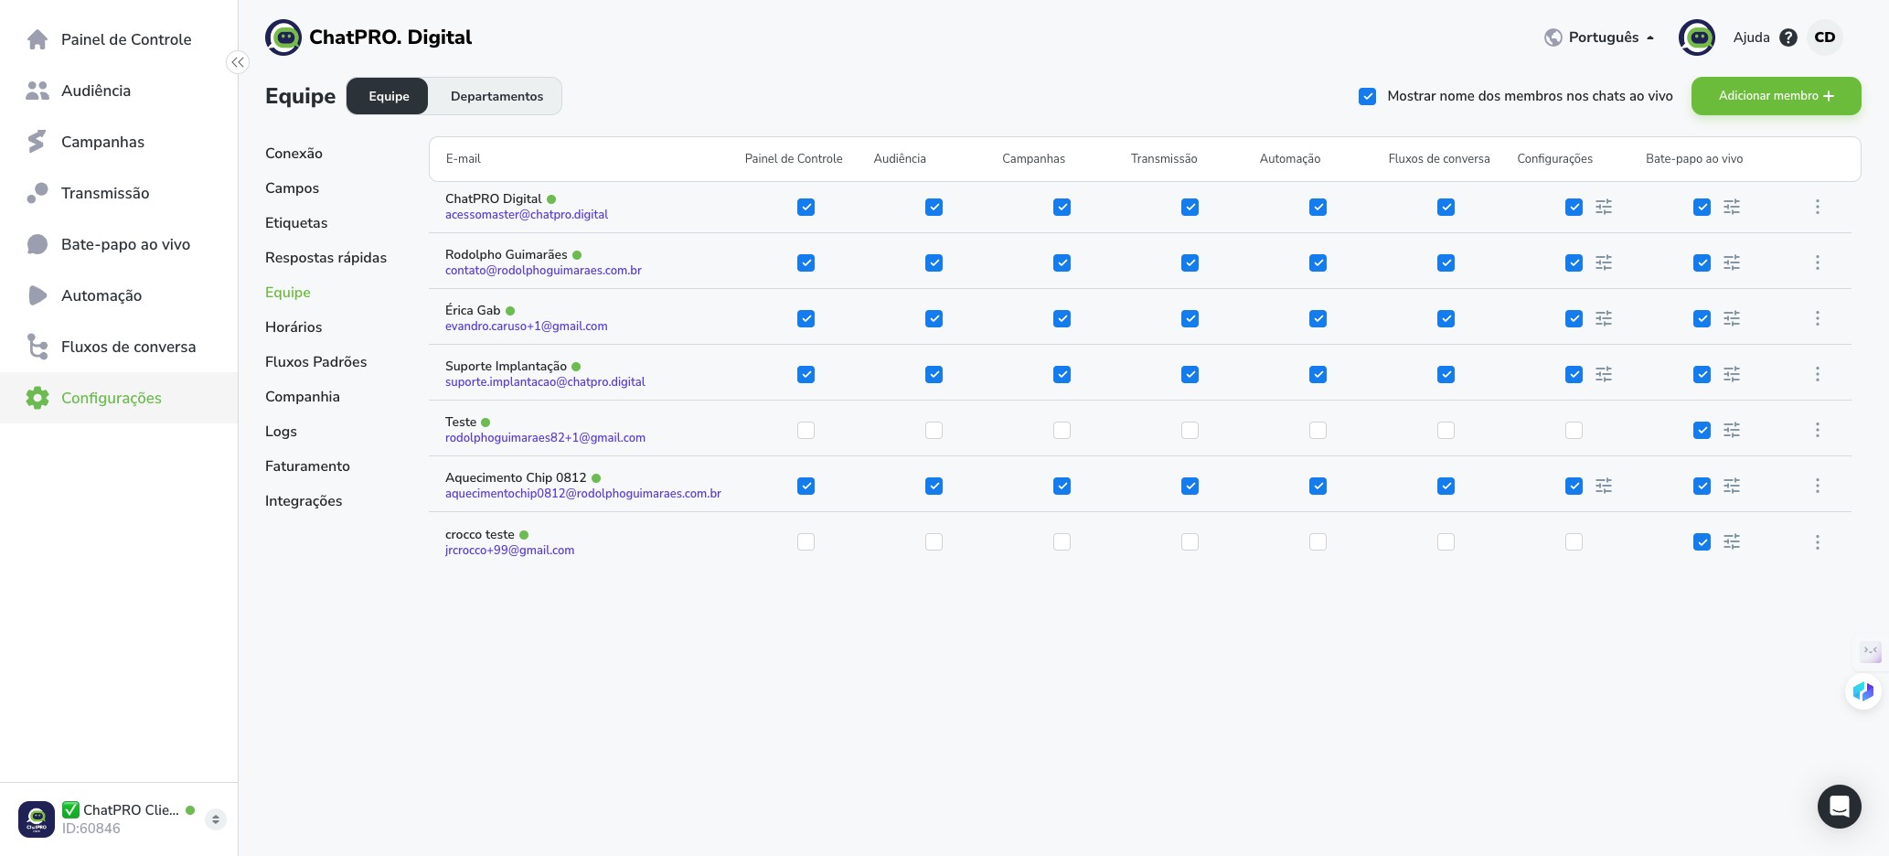
Task: Enable Configurações for crocco teste
Action: pyautogui.click(x=1574, y=542)
